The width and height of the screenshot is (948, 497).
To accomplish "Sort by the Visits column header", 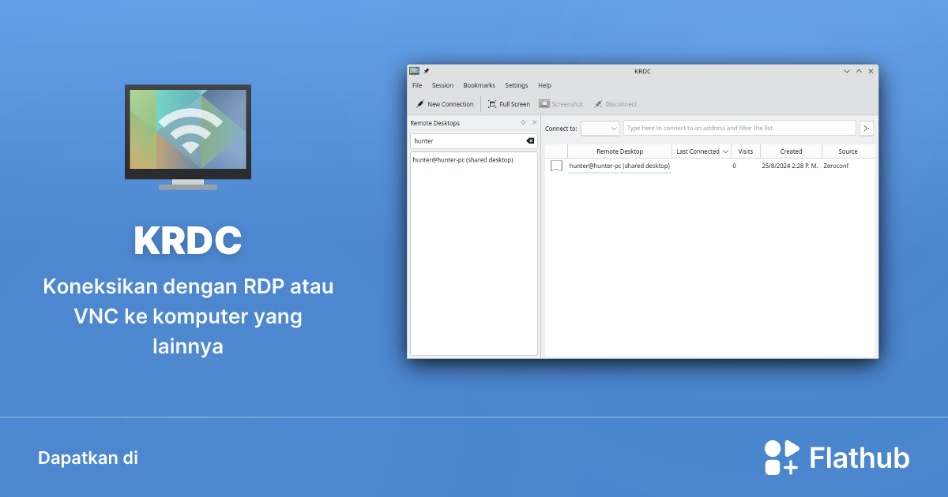I will coord(747,151).
